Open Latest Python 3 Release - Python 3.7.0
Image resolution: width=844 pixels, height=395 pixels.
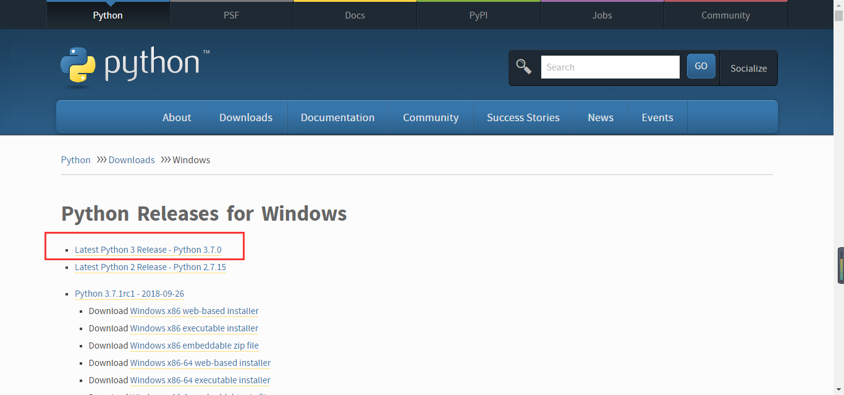[148, 250]
